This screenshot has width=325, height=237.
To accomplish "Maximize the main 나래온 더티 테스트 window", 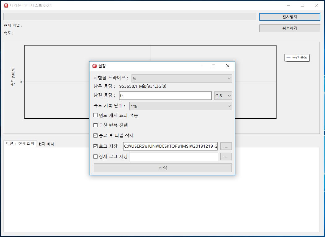I will click(302, 5).
